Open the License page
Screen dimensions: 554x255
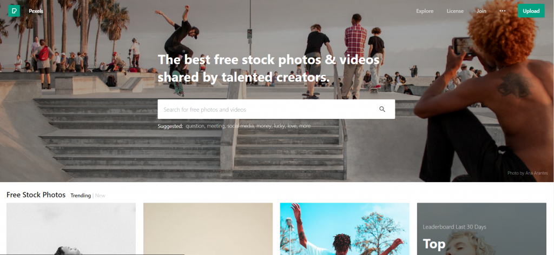[x=455, y=11]
